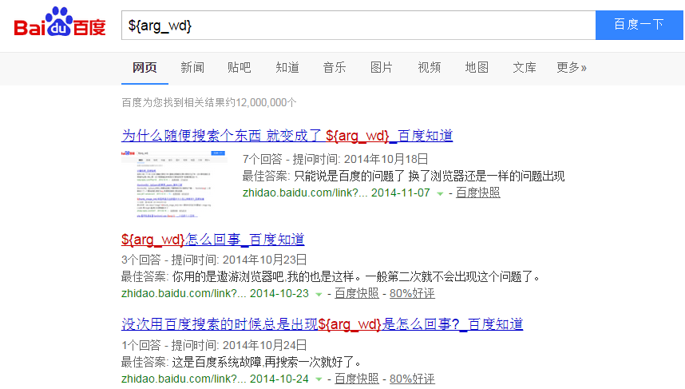Open zhidao.baidu.com URL dated 2014-10-24
Image resolution: width=685 pixels, height=389 pixels.
tap(215, 379)
